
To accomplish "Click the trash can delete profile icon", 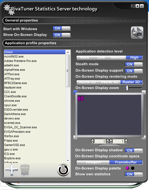I will coord(25,170).
